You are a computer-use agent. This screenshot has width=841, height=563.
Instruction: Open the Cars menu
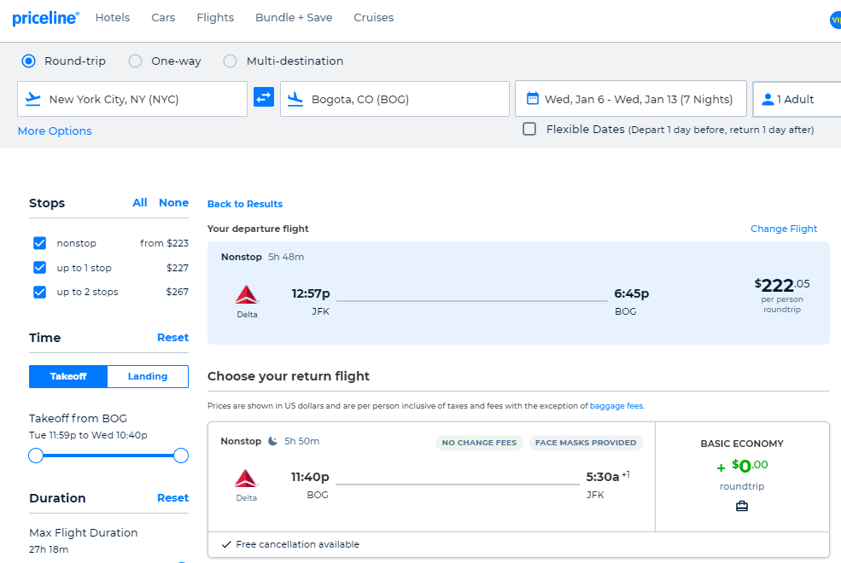pyautogui.click(x=163, y=18)
